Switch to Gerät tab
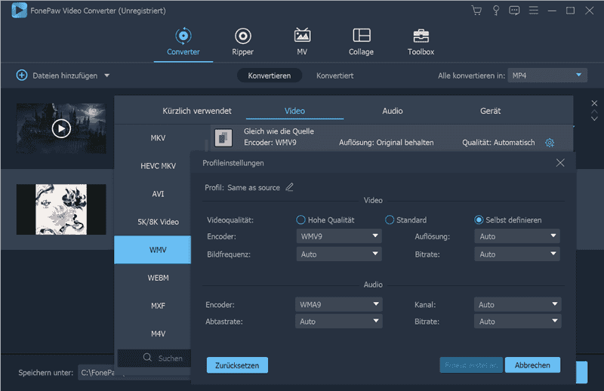The image size is (604, 391). point(490,111)
